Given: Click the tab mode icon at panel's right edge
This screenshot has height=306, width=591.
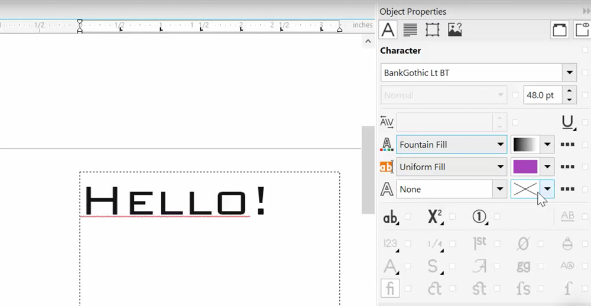Looking at the screenshot, I should 582,30.
